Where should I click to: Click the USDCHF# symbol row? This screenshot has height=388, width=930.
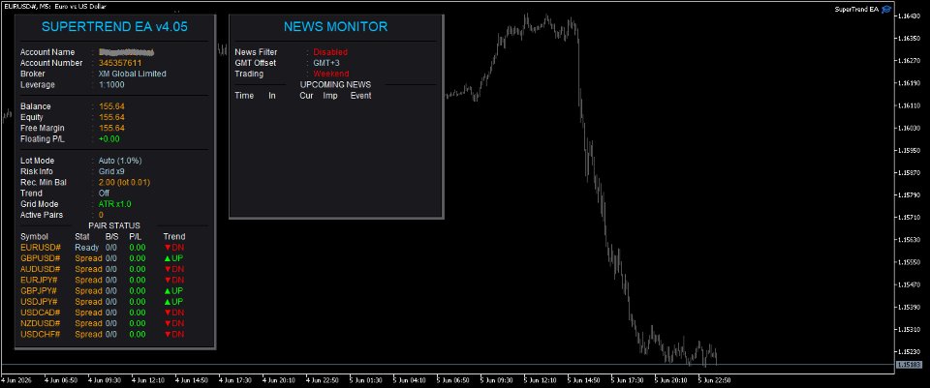click(103, 334)
